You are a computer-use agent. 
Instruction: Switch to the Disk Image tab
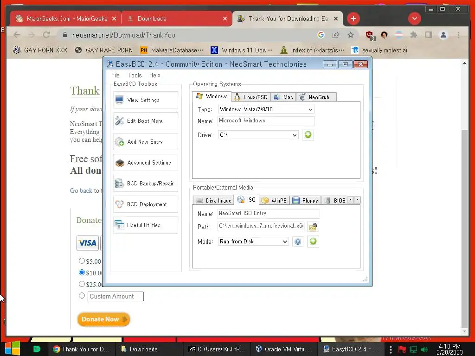click(x=213, y=200)
